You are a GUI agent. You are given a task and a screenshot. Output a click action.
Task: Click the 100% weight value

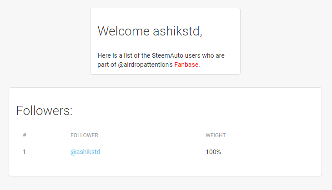point(213,152)
